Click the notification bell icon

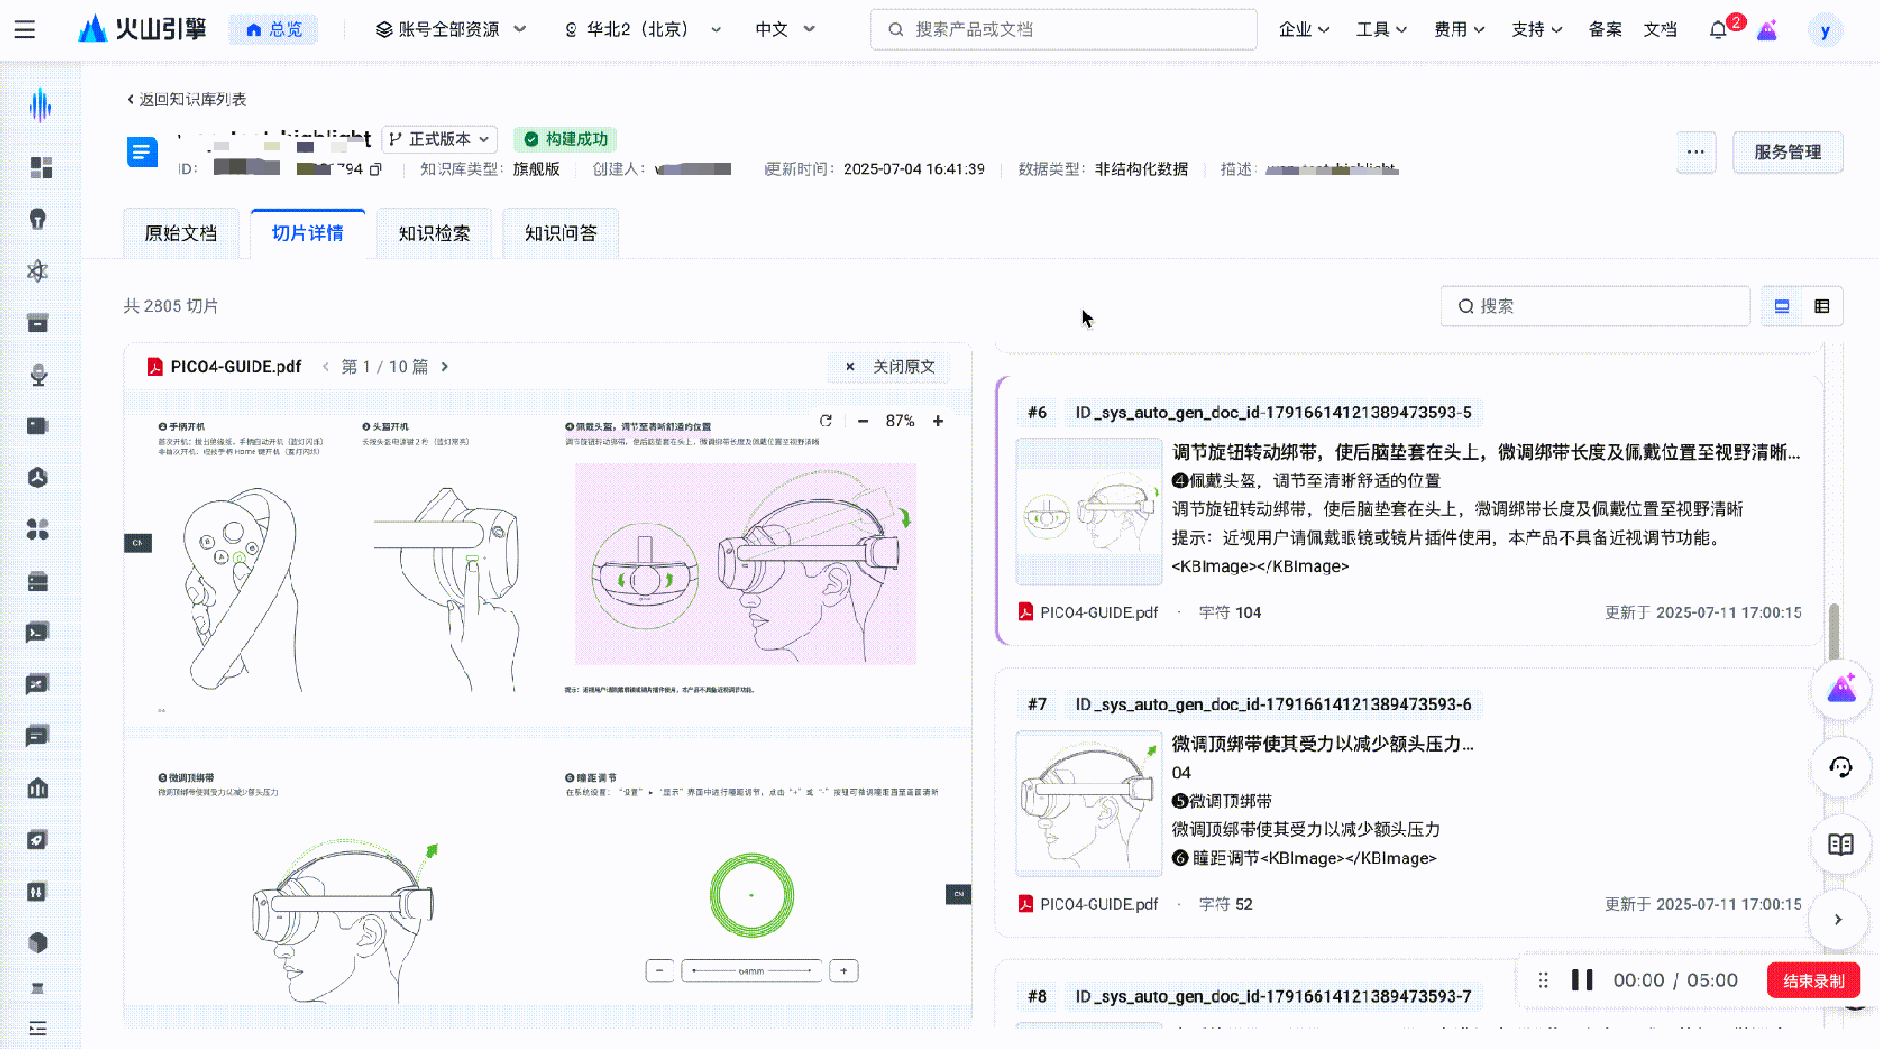click(x=1717, y=30)
